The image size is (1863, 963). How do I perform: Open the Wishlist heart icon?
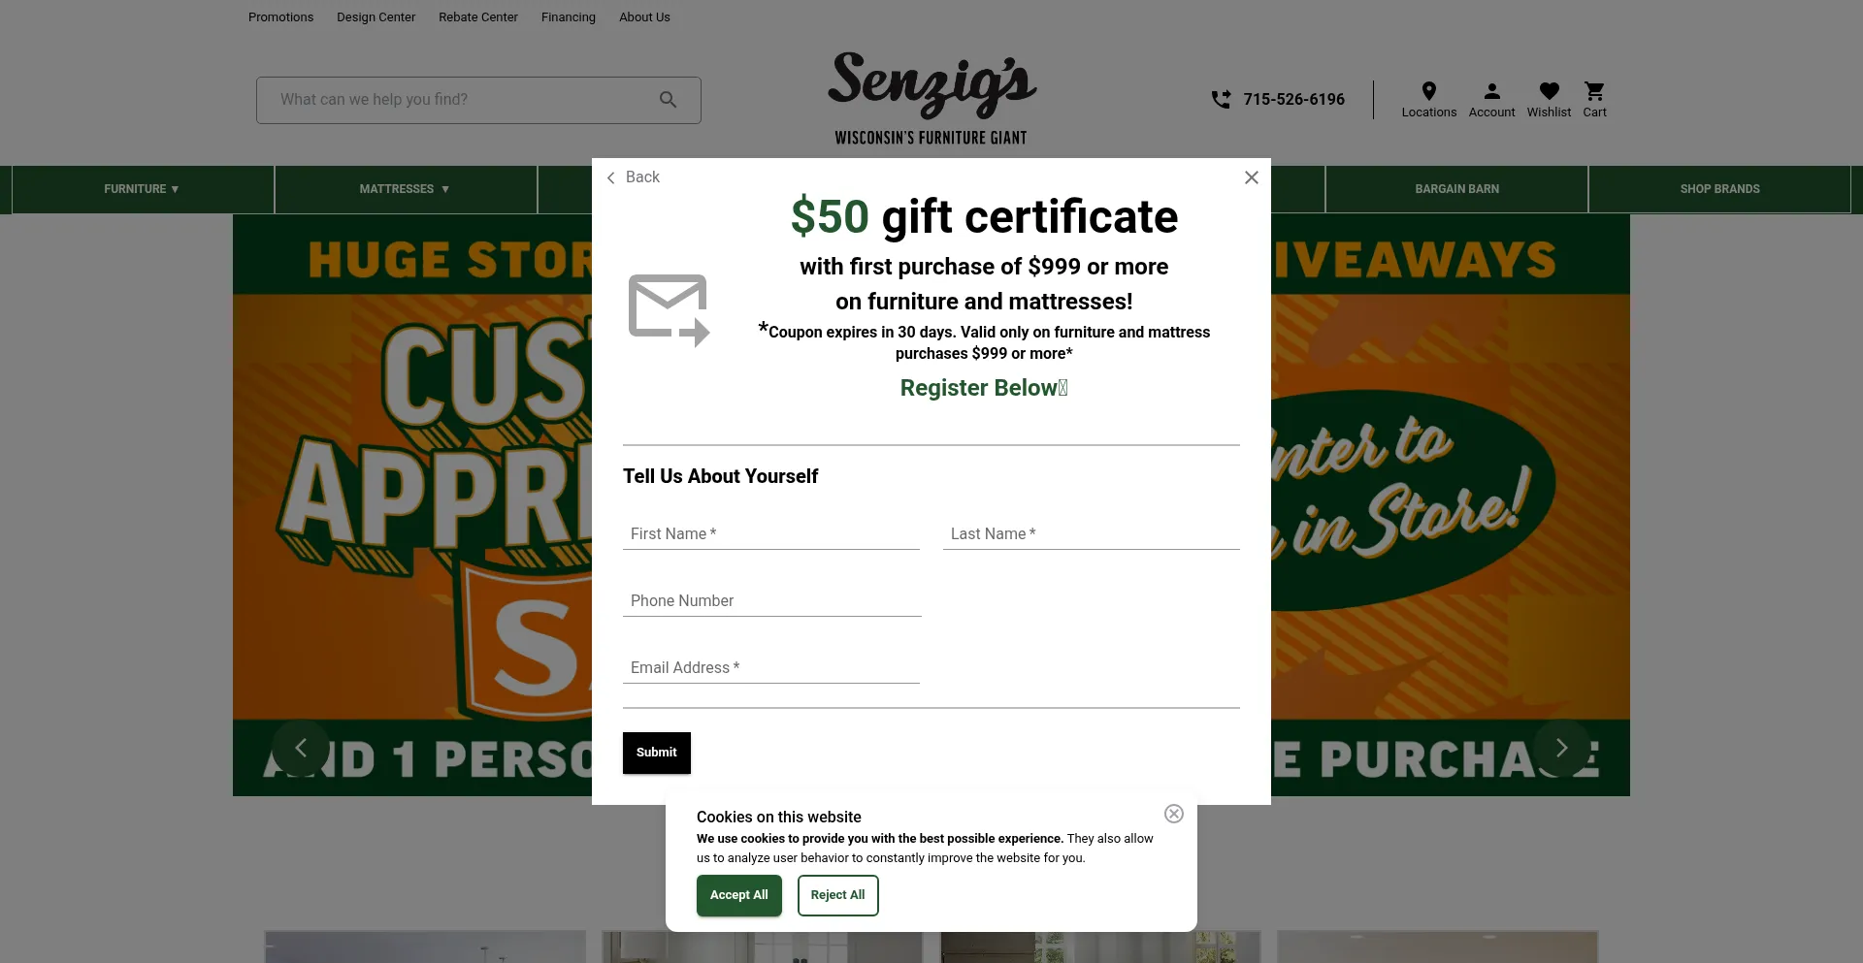[x=1549, y=91]
